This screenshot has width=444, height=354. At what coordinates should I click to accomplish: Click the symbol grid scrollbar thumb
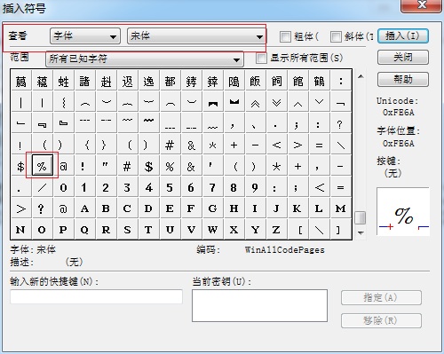coord(361,218)
